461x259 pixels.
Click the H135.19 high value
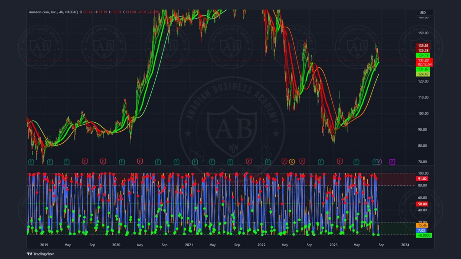(101, 12)
